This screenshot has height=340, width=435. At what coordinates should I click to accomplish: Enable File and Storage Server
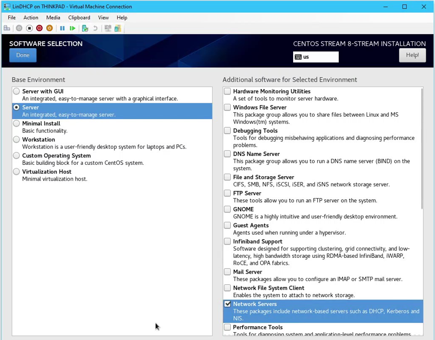point(227,177)
